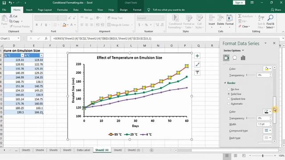Screen dimensions: 285x160
Task: Click the Page Break Preview icon
Action: (244, 156)
